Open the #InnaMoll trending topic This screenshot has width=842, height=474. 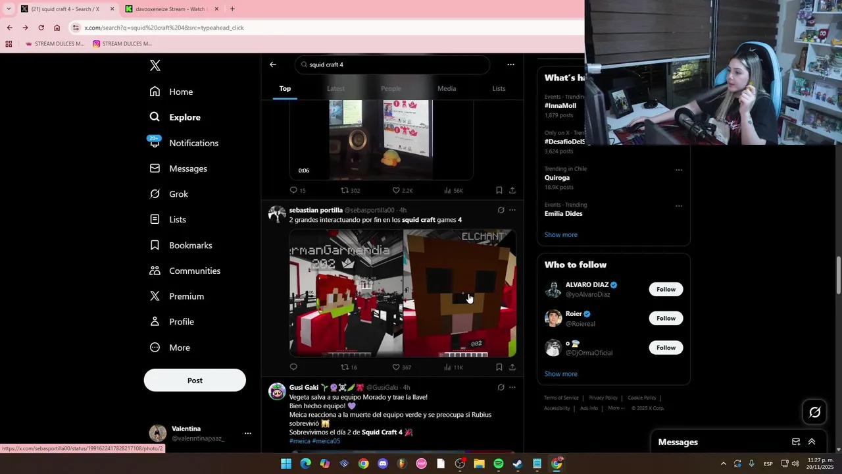pos(560,105)
